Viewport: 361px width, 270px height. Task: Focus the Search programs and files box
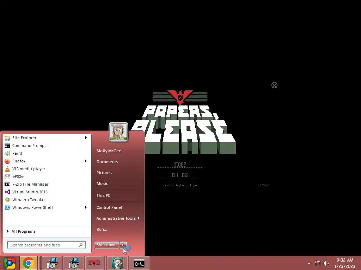(47, 245)
